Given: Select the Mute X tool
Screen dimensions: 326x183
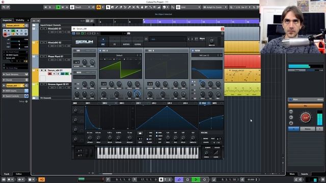Looking at the screenshot, I should pyautogui.click(x=133, y=7).
